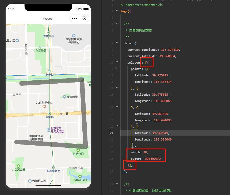
Task: Click the battery indicator in phone status bar
Action: click(x=86, y=9)
